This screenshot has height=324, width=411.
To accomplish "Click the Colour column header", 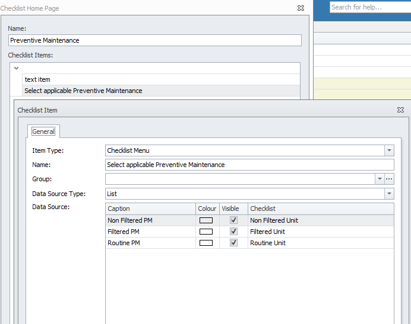I will coord(207,208).
